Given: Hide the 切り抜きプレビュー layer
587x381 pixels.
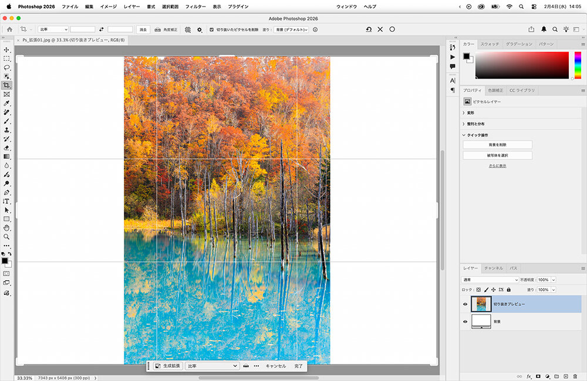Looking at the screenshot, I should [465, 304].
